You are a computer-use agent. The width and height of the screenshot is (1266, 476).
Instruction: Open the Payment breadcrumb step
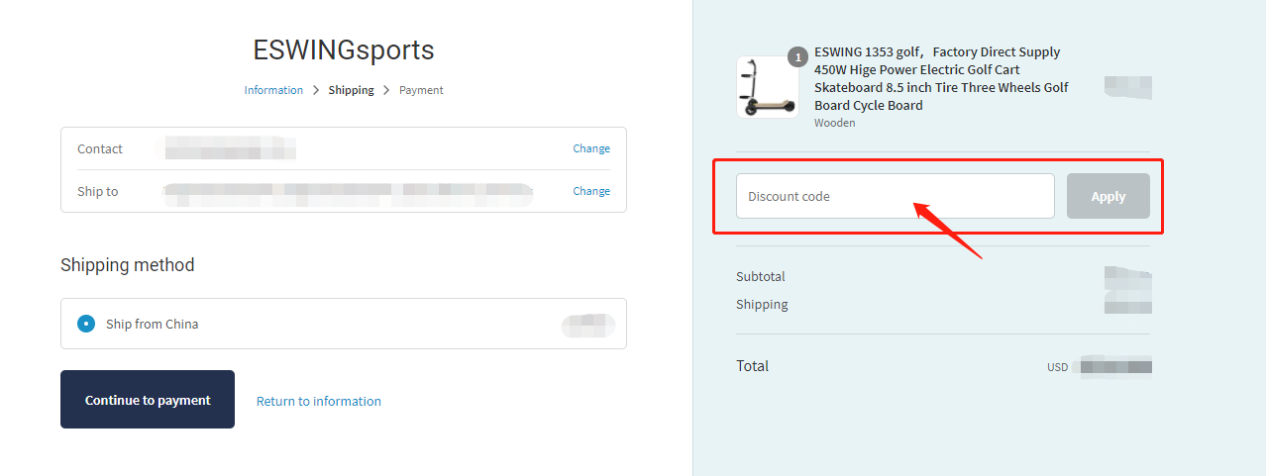coord(421,90)
